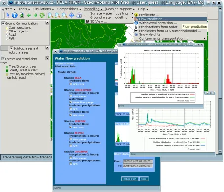224x192 pixels.
Task: Select the zoom to rectangle magnifier tool
Action: point(64,15)
